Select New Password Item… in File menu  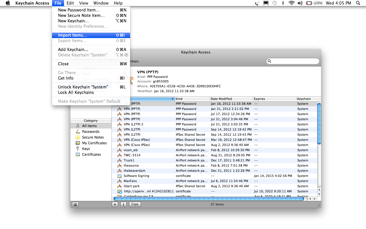click(x=91, y=10)
